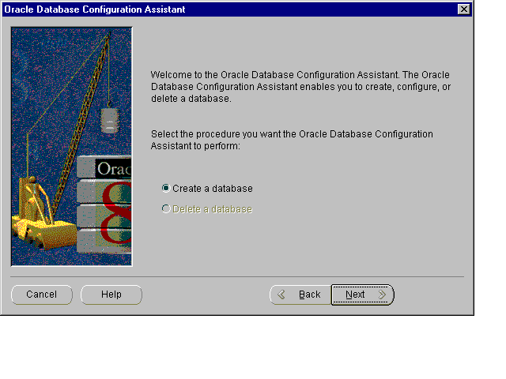
Task: Open Help for the assistant
Action: pyautogui.click(x=111, y=295)
